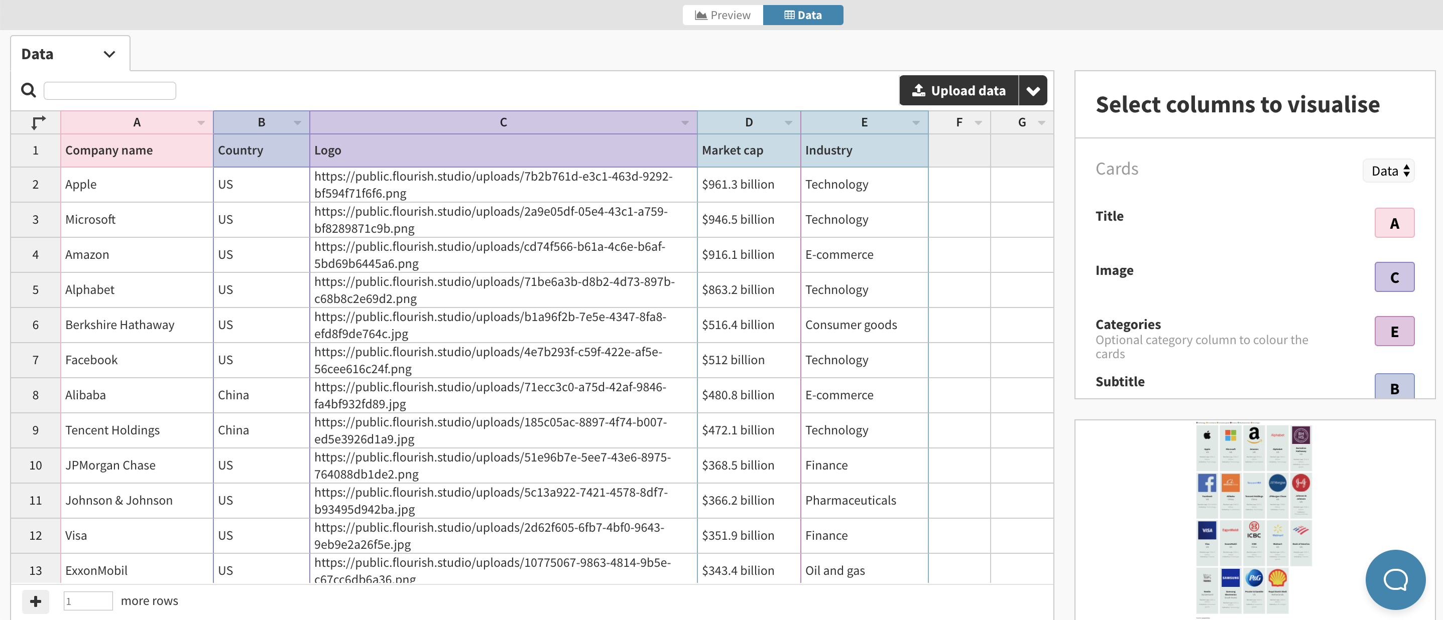Select the E-commerce cell in Amazon row
This screenshot has width=1443, height=620.
pos(864,255)
